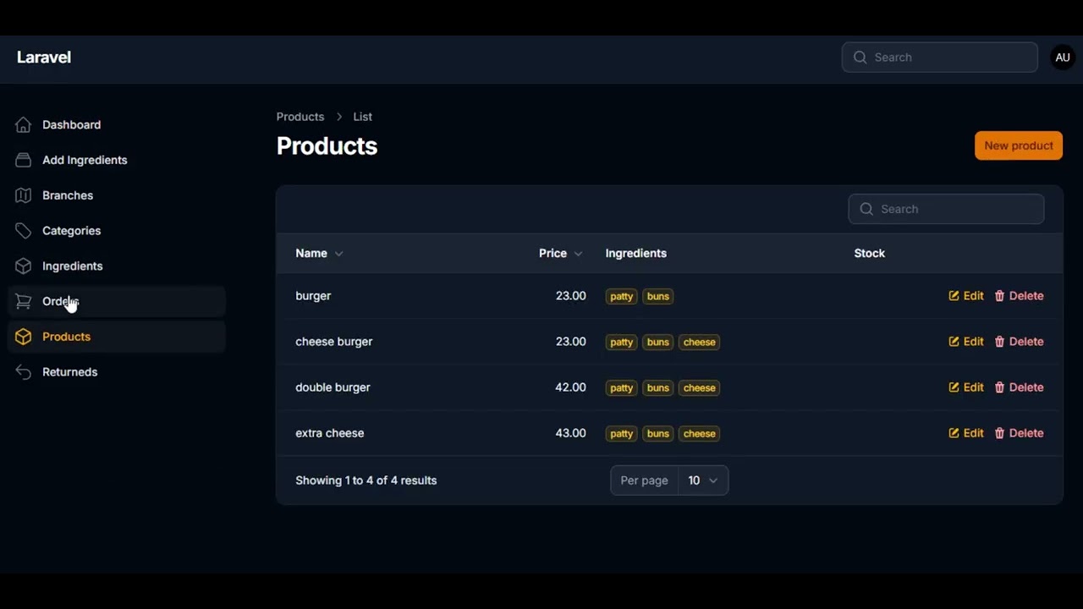Click the trash icon for extra cheese
The width and height of the screenshot is (1083, 609).
click(999, 433)
